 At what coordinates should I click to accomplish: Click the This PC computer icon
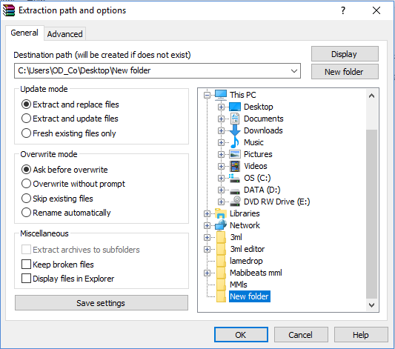[x=221, y=95]
